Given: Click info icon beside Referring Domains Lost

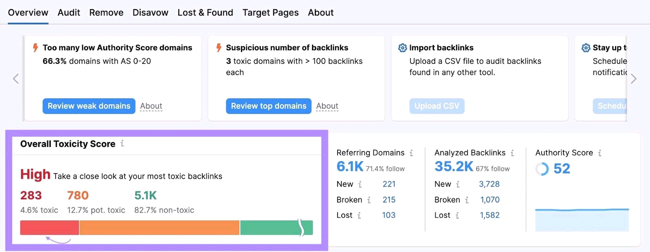Looking at the screenshot, I should coord(359,215).
